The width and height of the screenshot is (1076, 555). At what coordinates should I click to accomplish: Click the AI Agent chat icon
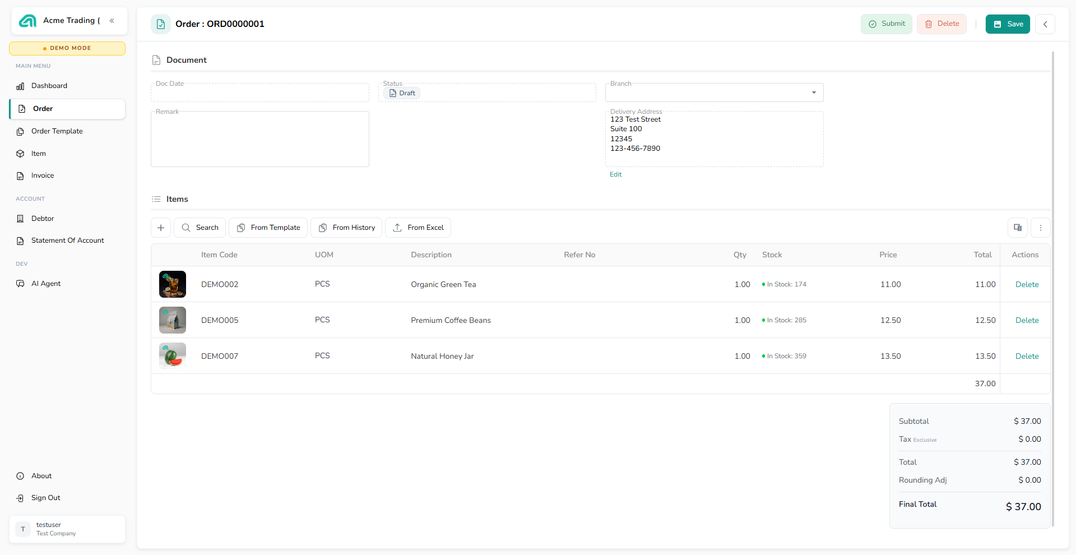pyautogui.click(x=20, y=284)
